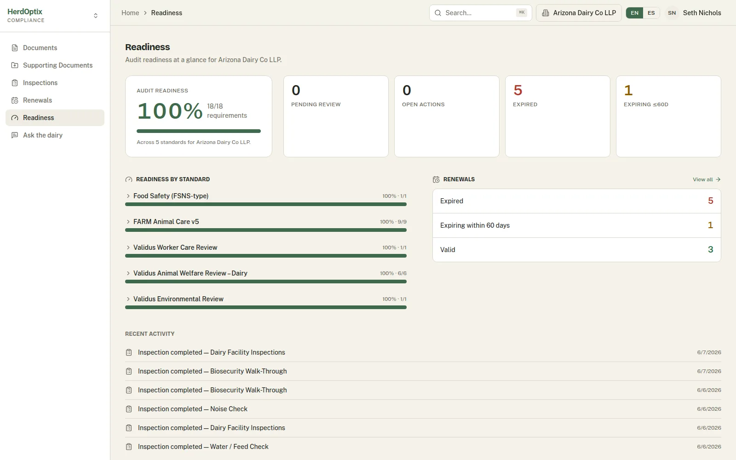Open the Valid renewals row
The height and width of the screenshot is (460, 736).
[576, 250]
